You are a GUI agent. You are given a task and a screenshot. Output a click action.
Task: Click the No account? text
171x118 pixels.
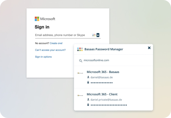(42, 43)
